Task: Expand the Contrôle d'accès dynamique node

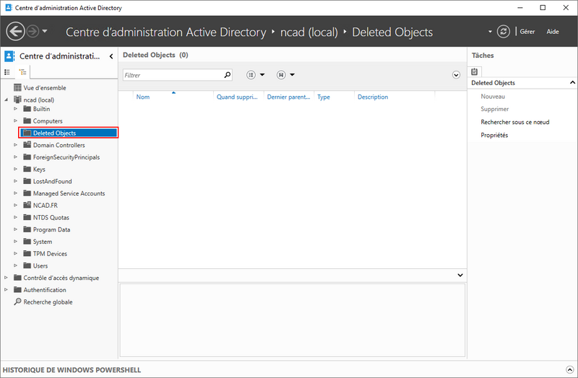Action: pos(7,278)
